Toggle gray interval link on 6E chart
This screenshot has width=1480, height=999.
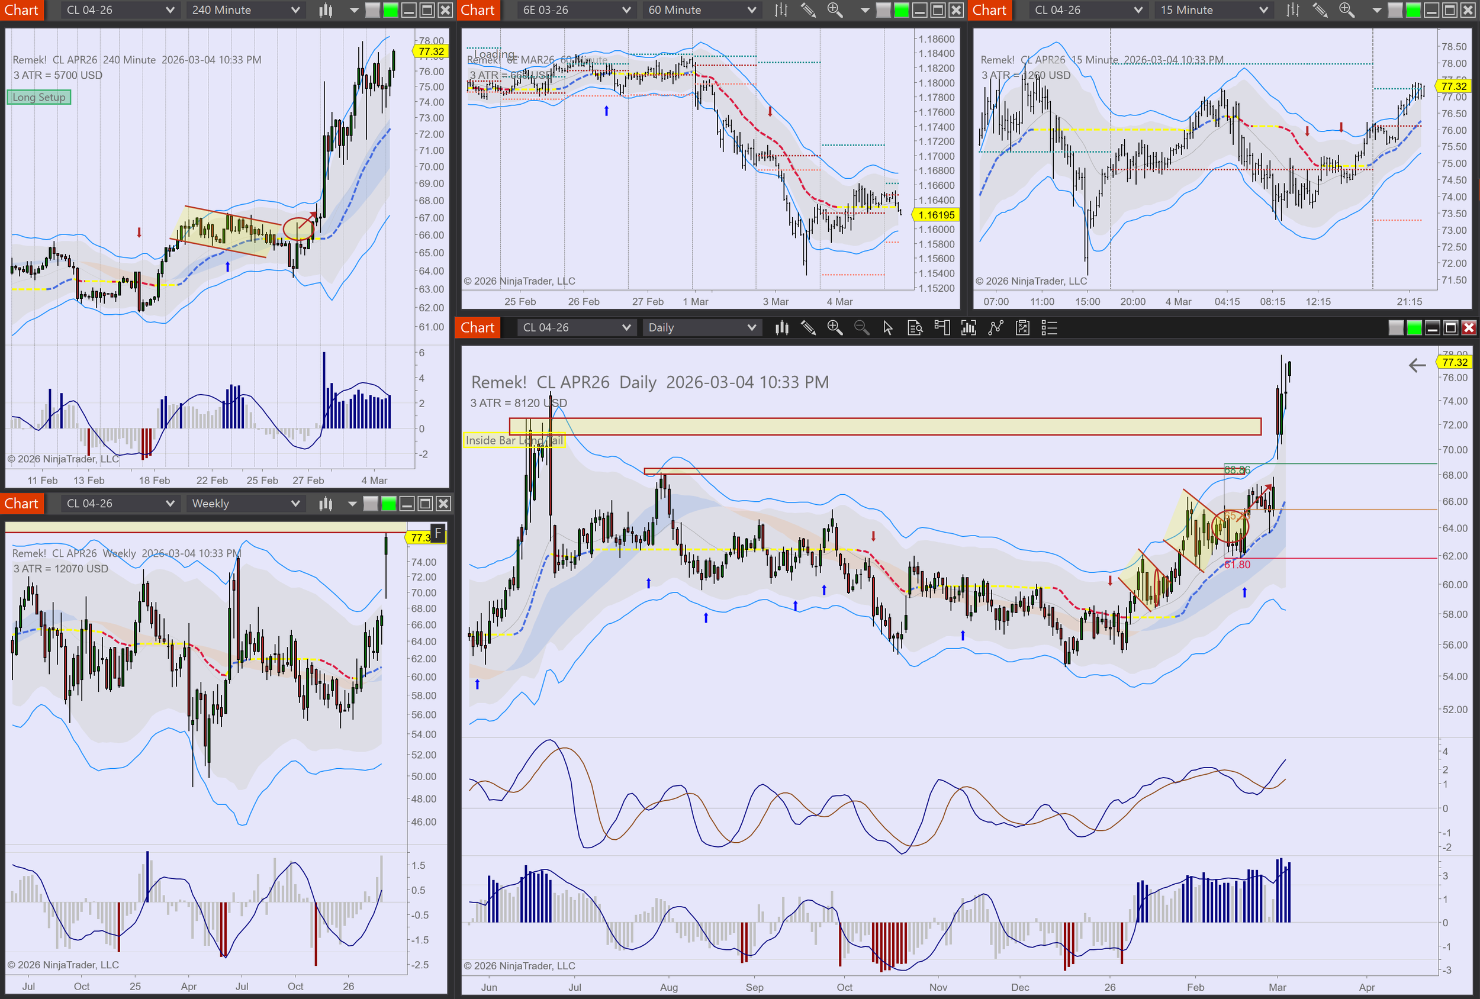pos(883,10)
